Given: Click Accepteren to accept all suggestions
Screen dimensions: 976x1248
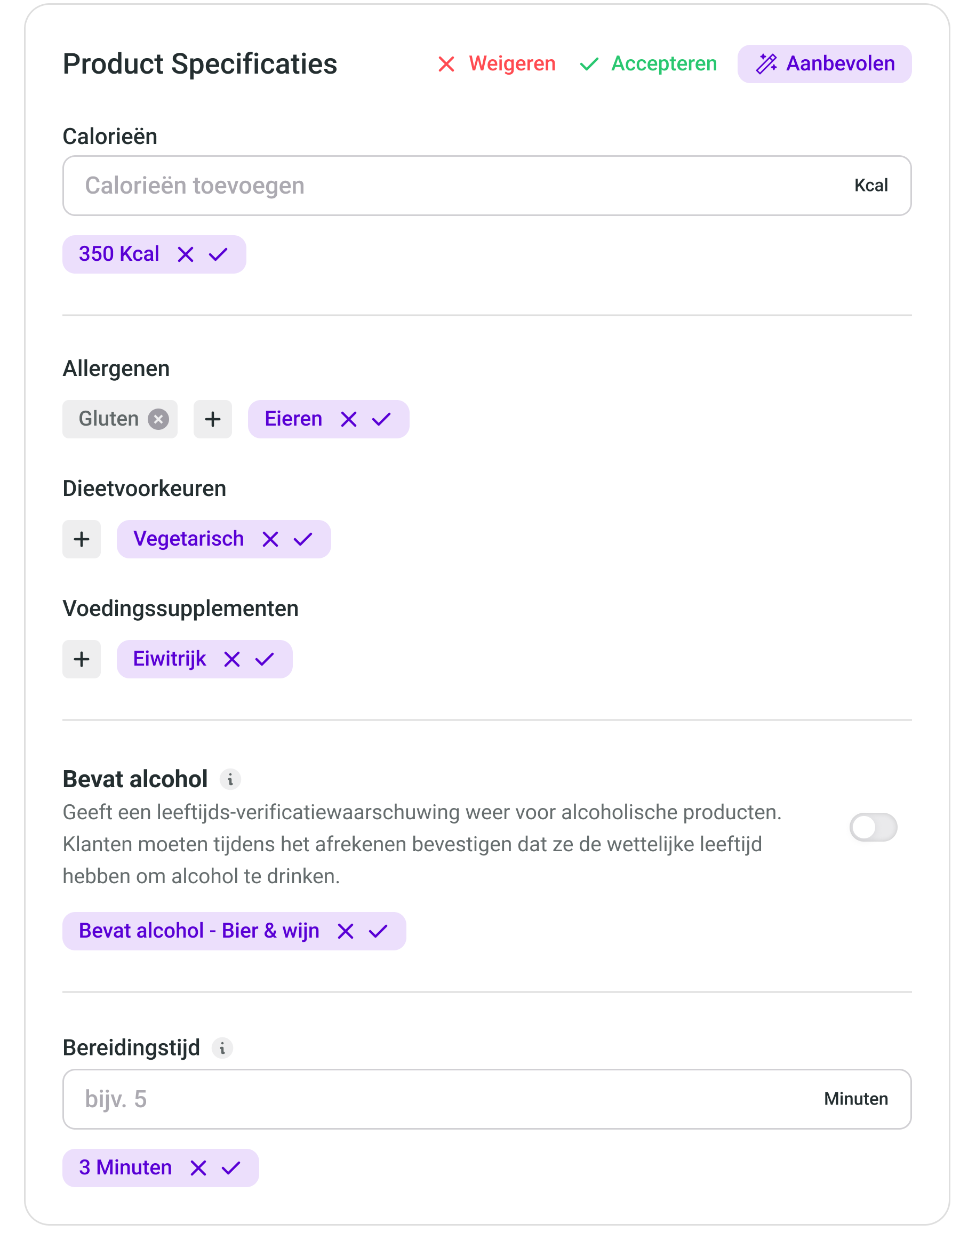Looking at the screenshot, I should (x=649, y=64).
